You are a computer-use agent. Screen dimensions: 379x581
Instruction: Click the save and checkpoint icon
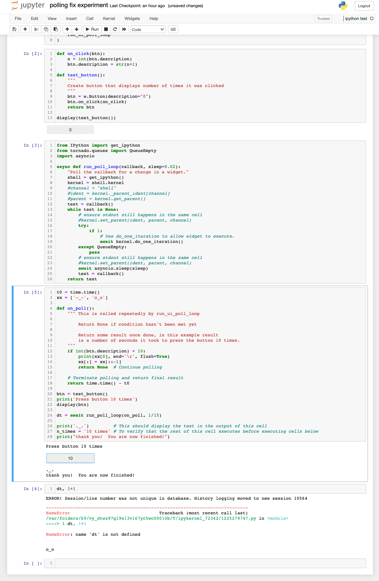coord(14,29)
